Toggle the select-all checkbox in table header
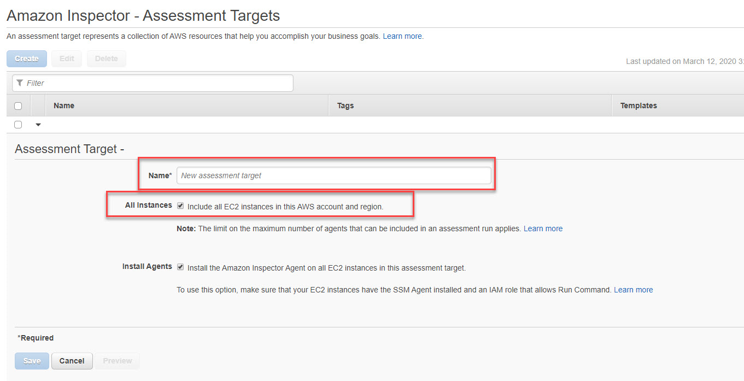744x381 pixels. [x=17, y=105]
